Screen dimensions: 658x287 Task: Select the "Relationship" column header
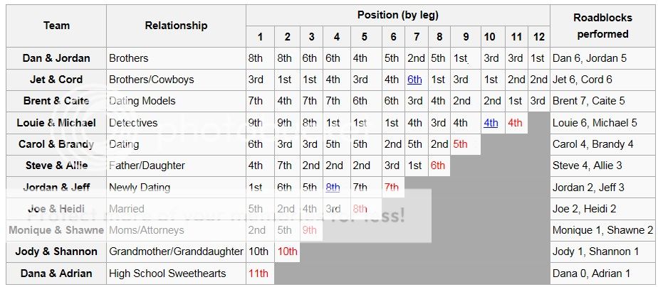click(x=176, y=26)
